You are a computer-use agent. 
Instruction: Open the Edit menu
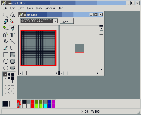click(13, 8)
